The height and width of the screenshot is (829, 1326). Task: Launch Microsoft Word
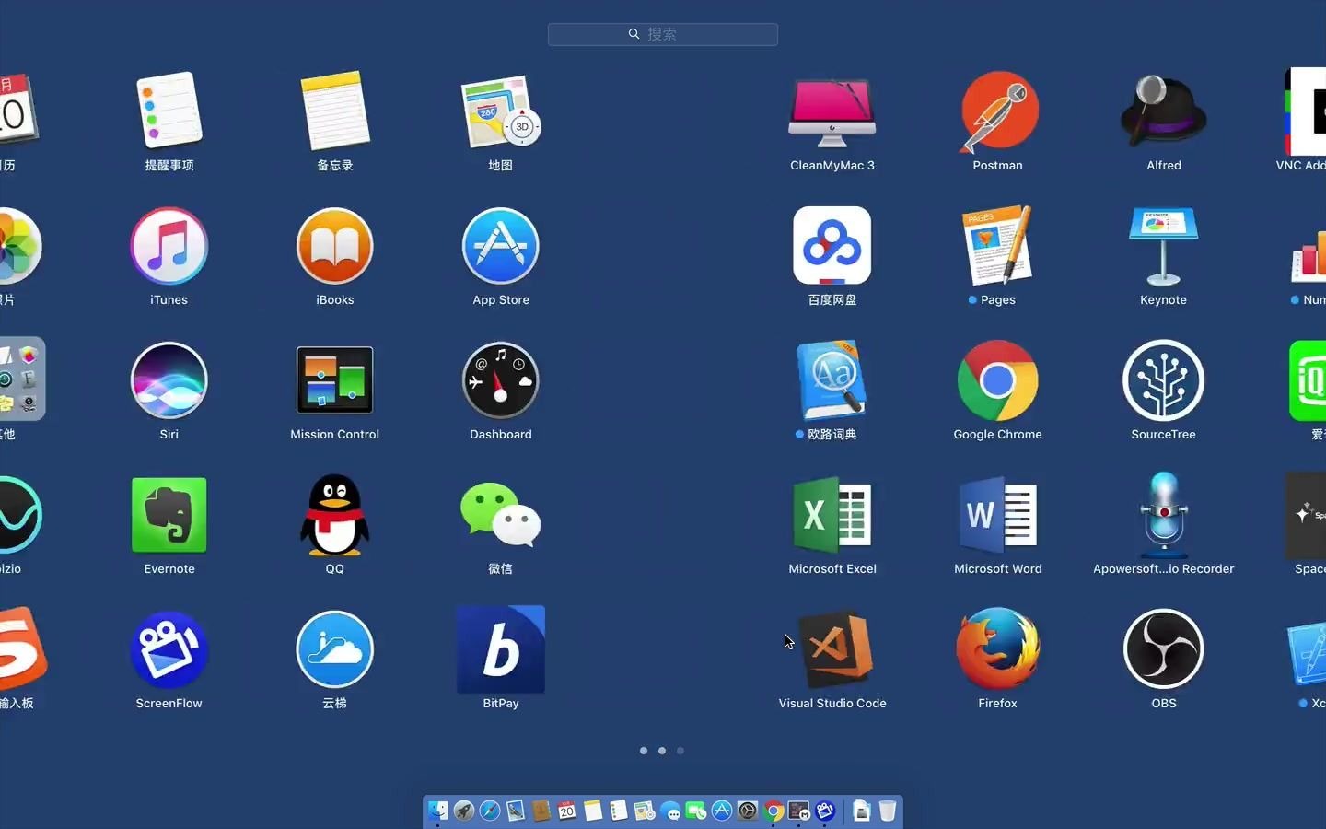pyautogui.click(x=998, y=514)
